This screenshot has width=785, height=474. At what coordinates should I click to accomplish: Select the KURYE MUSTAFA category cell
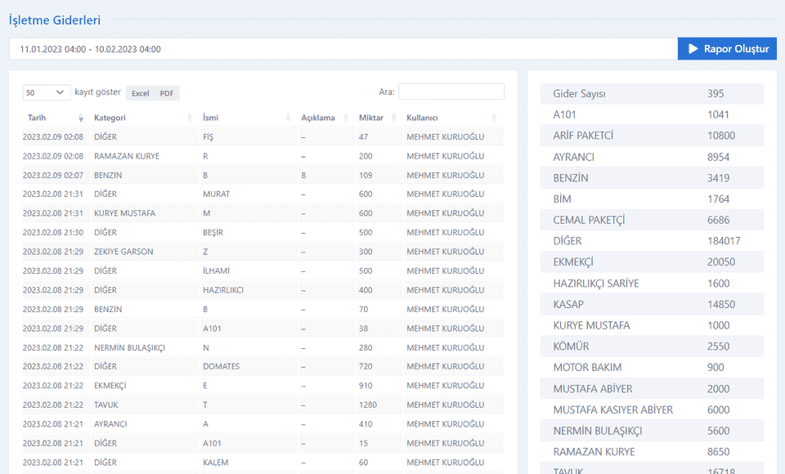click(144, 213)
